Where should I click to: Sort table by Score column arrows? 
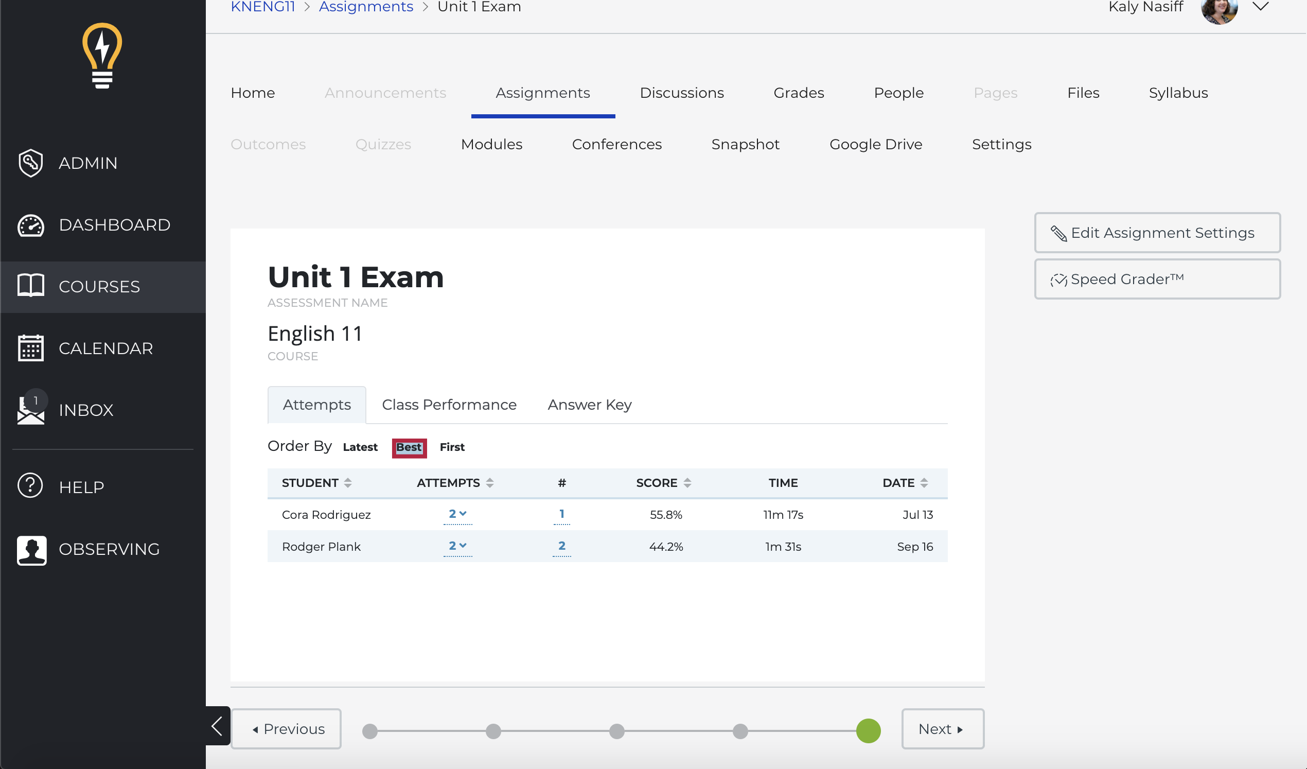(x=687, y=483)
